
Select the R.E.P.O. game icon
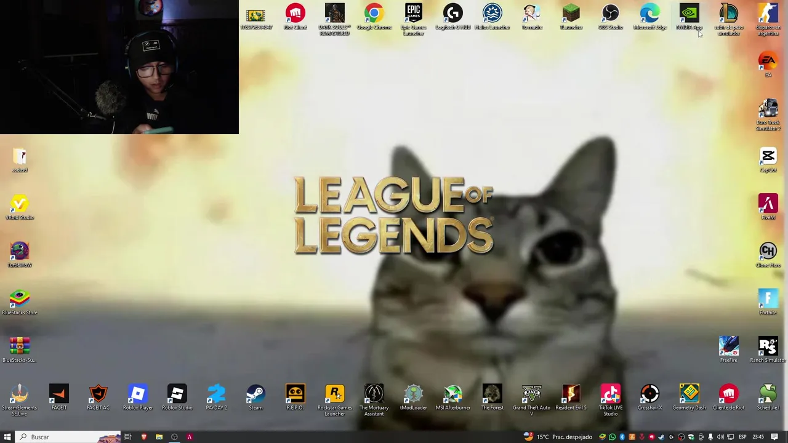295,396
